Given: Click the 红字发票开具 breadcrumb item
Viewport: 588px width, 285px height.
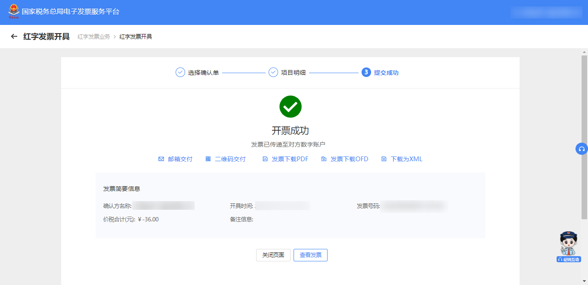Looking at the screenshot, I should tap(136, 37).
